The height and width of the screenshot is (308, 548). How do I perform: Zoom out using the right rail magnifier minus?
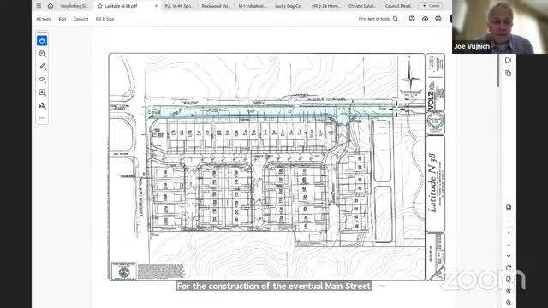(x=509, y=303)
